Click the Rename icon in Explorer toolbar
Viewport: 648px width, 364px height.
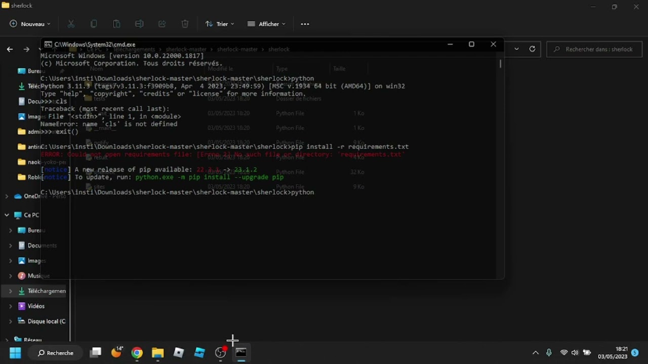139,24
